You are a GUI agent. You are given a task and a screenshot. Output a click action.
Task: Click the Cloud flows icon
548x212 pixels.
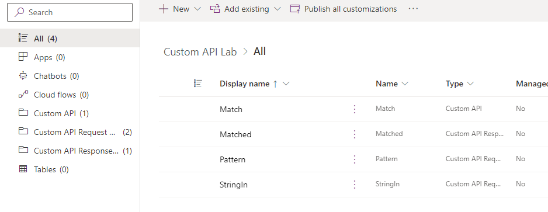(x=23, y=94)
